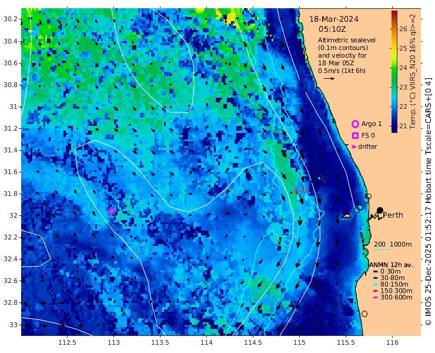
Task: Click the latitude axis label -30.2
Action: pos(10,19)
